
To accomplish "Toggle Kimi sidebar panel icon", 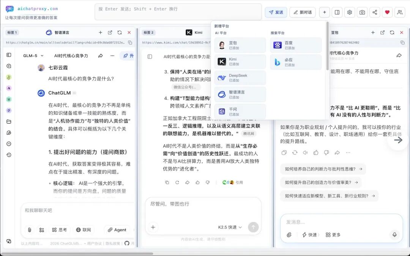I will (150, 57).
